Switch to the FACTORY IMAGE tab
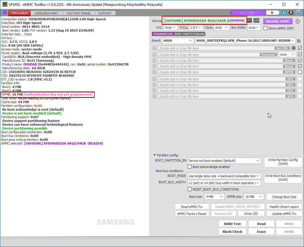 pos(79,13)
